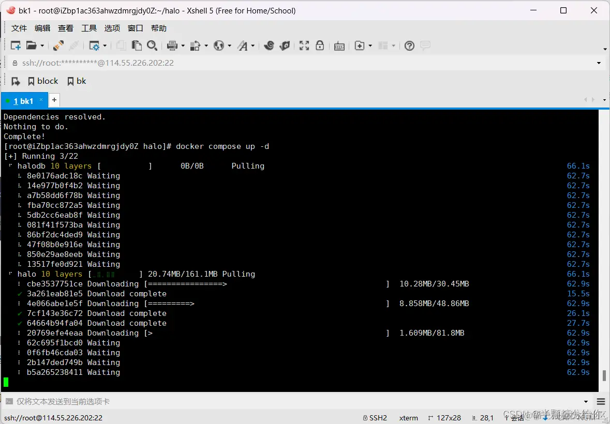Click the ssh://root@114.55.226.202:22 status text

[53, 418]
